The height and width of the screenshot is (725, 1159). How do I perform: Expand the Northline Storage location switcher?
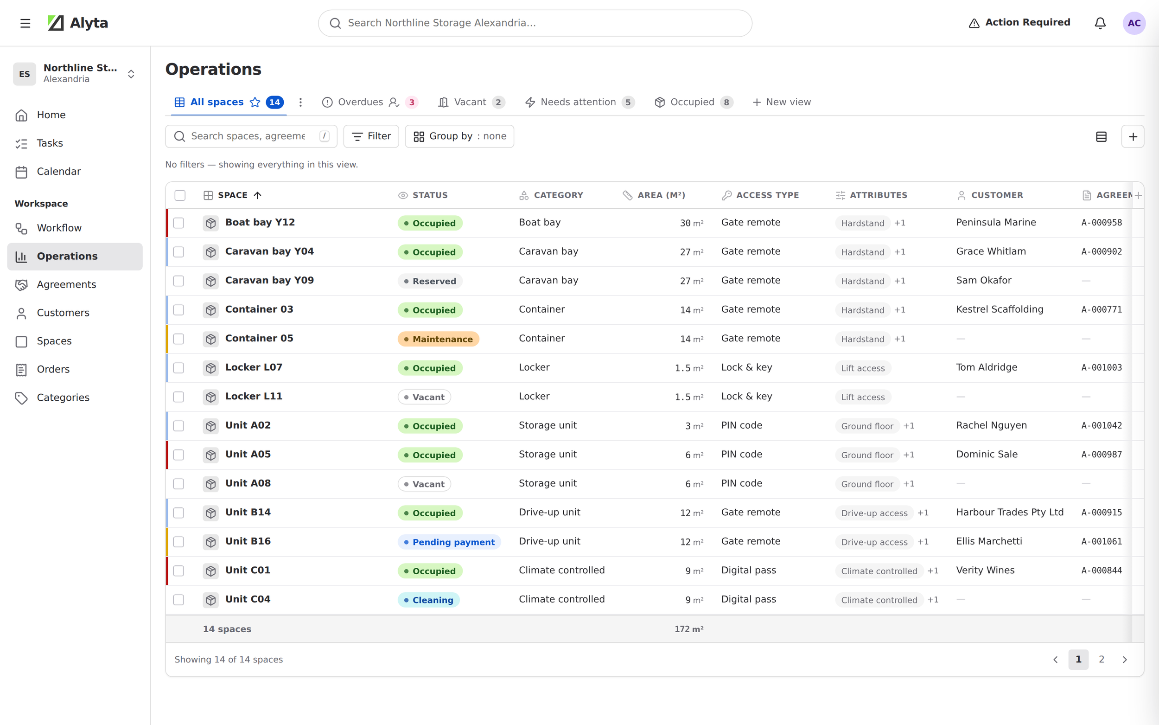point(75,74)
